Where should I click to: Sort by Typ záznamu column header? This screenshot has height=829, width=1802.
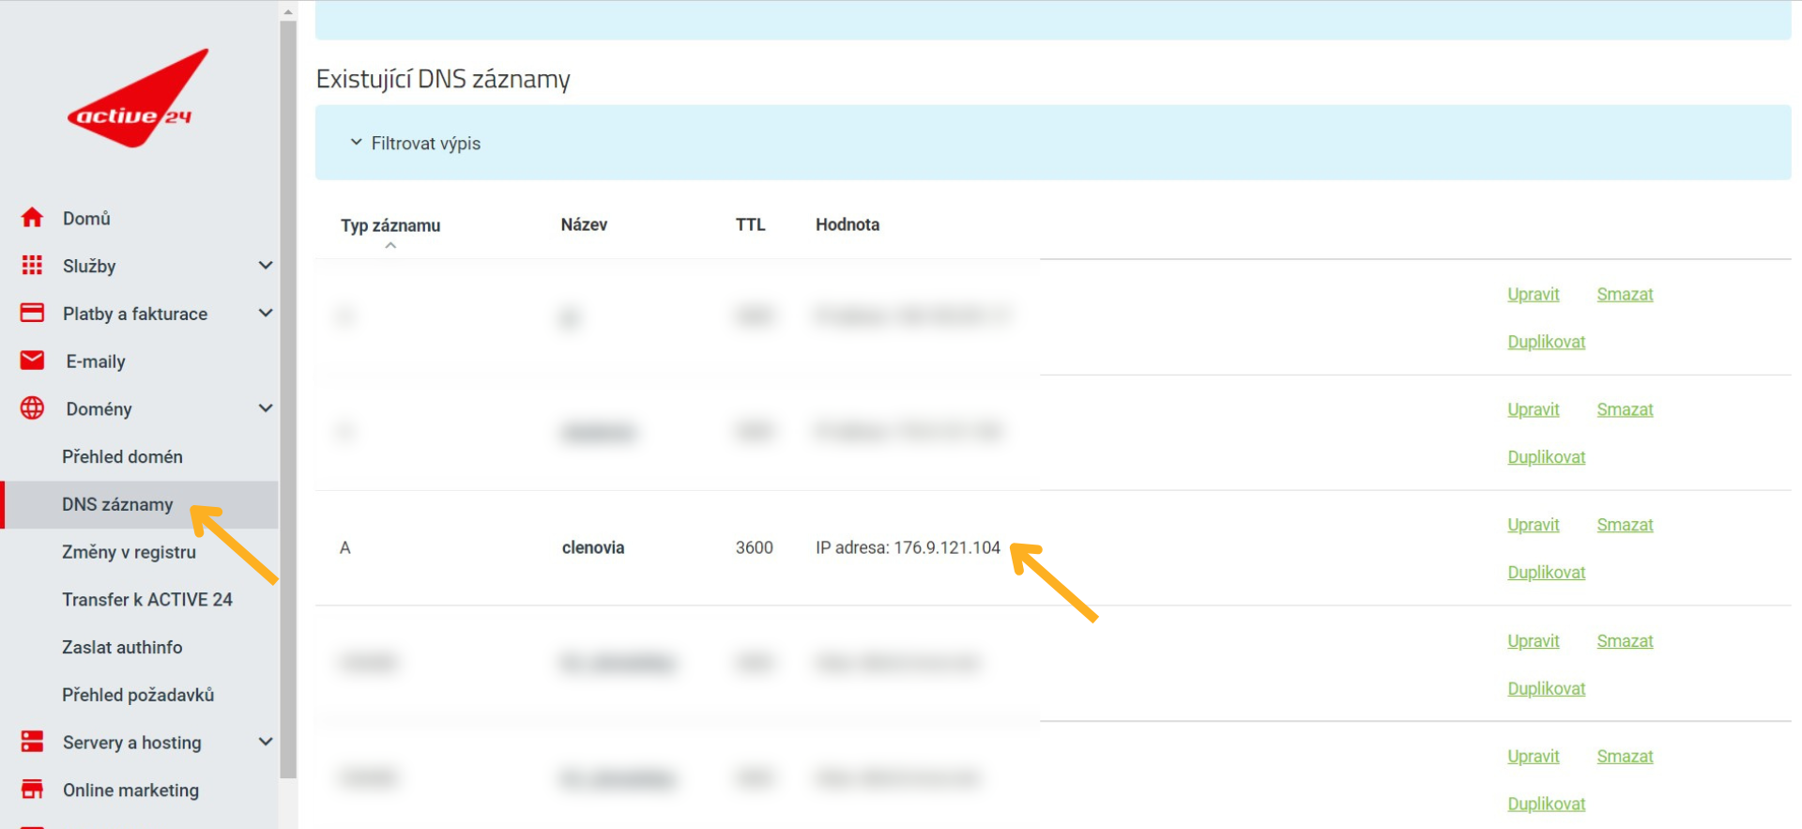[x=389, y=225]
